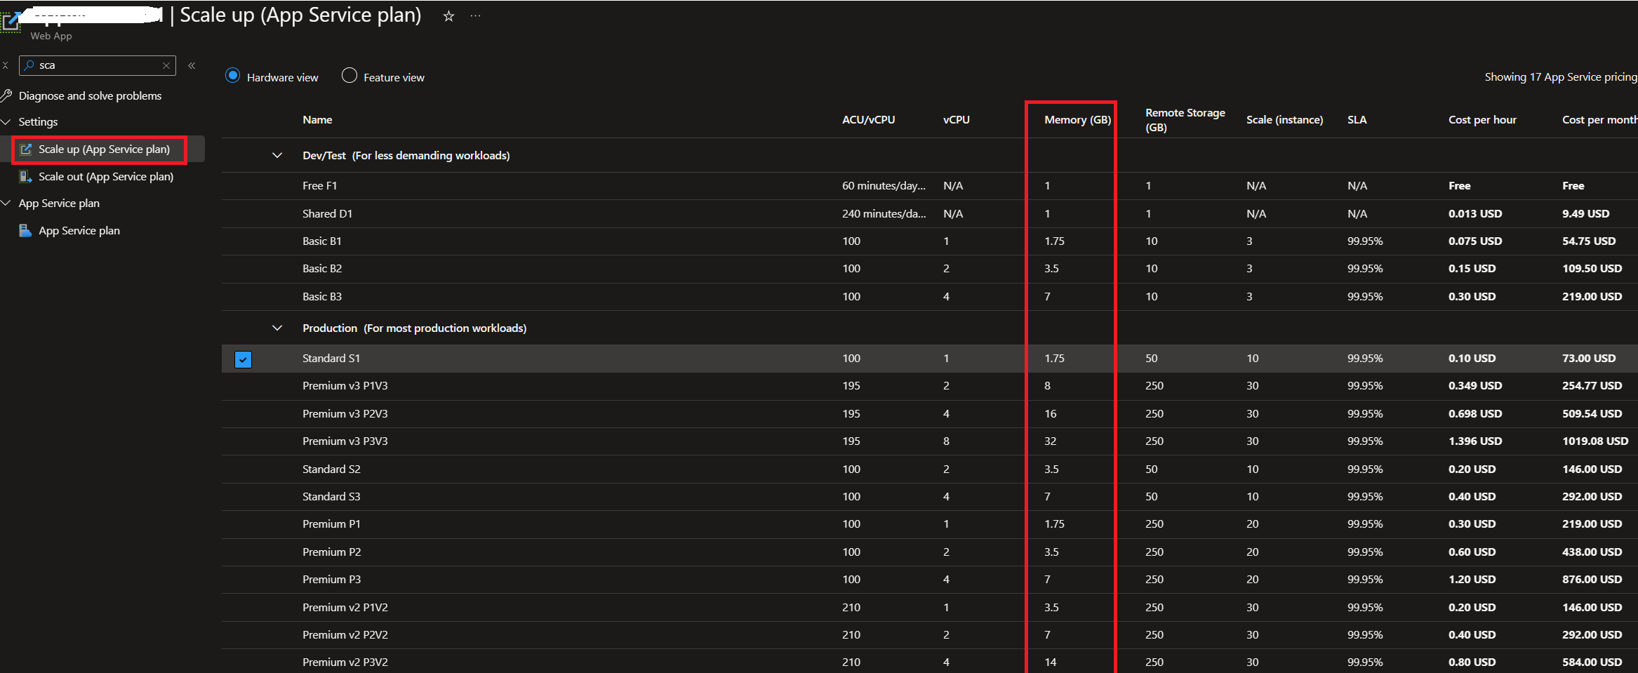This screenshot has width=1638, height=673.
Task: Choose the Basic B2 pricing tier
Action: pos(322,268)
